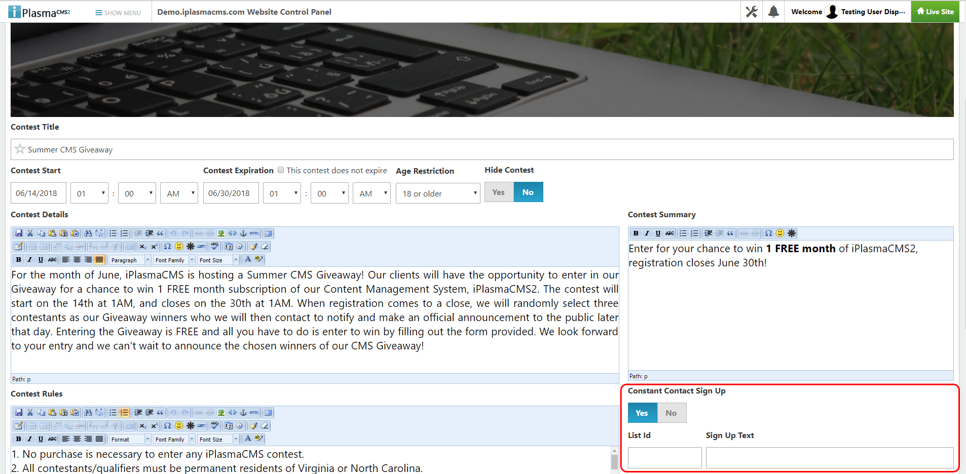The height and width of the screenshot is (474, 966).
Task: Insert anchor in Contest Details editor
Action: (x=243, y=233)
